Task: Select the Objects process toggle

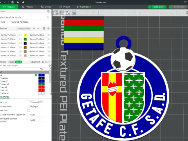Action: point(19,62)
